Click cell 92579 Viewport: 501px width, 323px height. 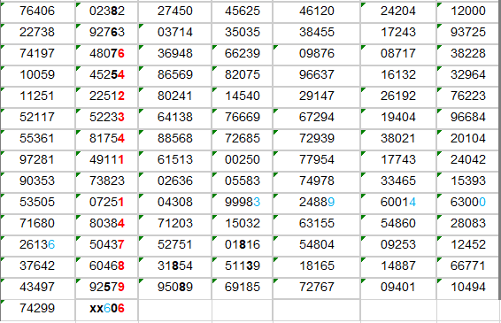pos(107,288)
